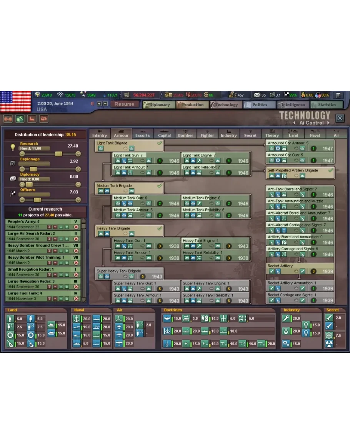Click the orange radio signal icon
The image size is (350, 444).
pyautogui.click(x=8, y=119)
